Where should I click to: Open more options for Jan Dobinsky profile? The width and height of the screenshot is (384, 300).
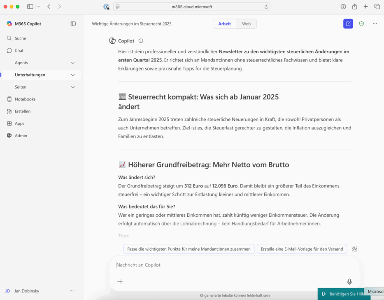click(x=72, y=291)
